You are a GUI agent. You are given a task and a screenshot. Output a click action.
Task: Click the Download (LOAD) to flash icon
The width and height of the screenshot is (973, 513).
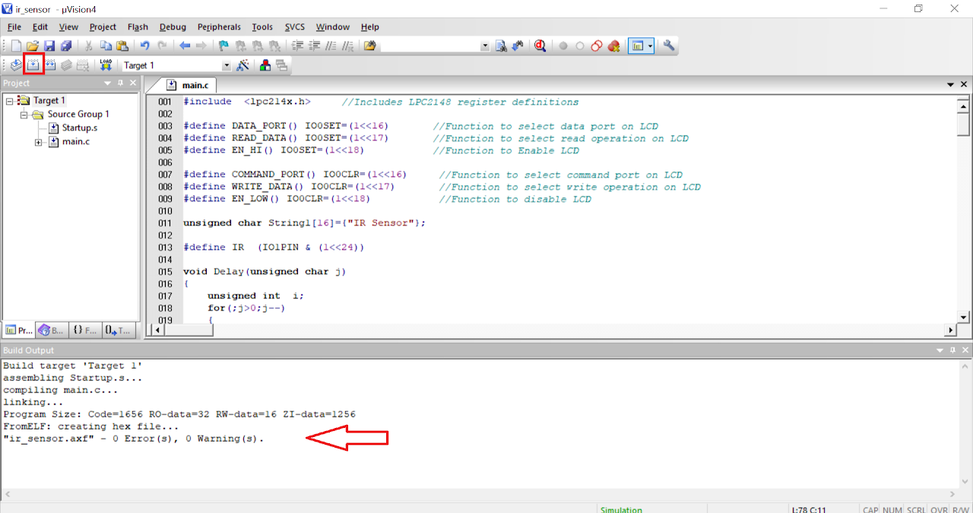[x=106, y=65]
